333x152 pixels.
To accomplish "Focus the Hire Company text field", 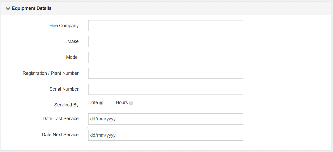I will tap(166, 26).
